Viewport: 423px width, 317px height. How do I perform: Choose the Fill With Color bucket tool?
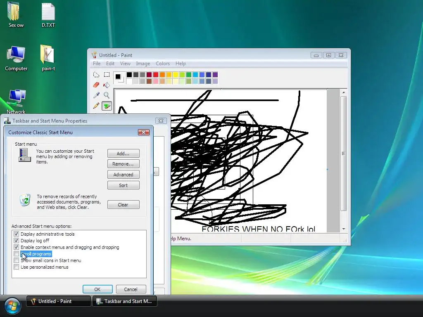click(107, 85)
